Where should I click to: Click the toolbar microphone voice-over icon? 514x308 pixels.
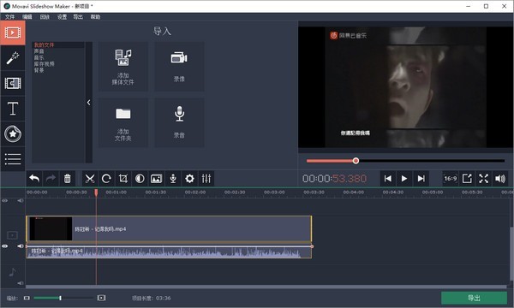(173, 179)
